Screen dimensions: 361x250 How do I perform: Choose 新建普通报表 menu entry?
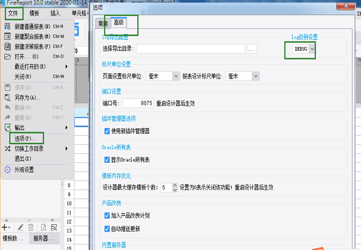tap(37, 27)
